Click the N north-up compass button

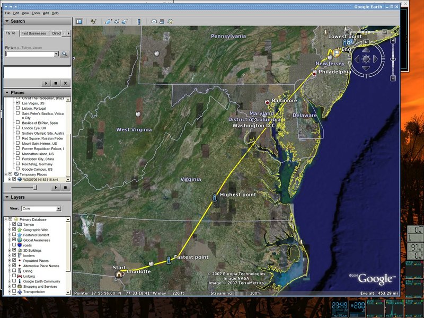366,42
